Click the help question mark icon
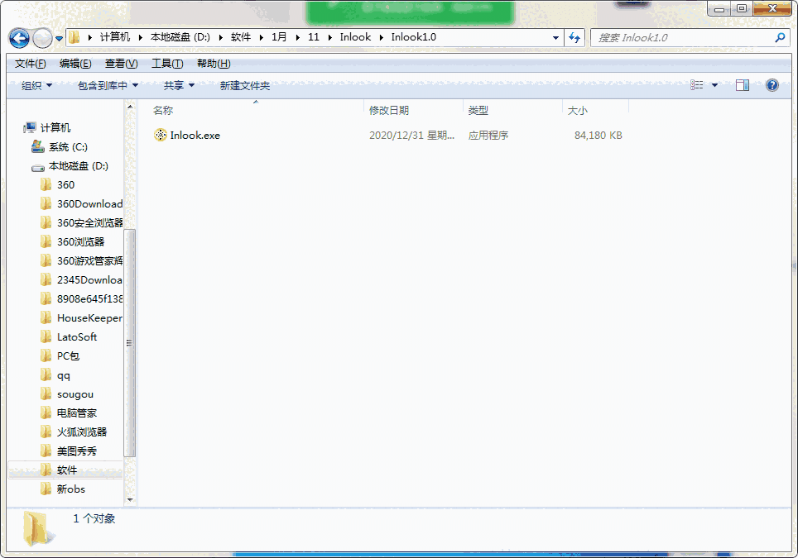This screenshot has width=798, height=558. click(x=772, y=85)
